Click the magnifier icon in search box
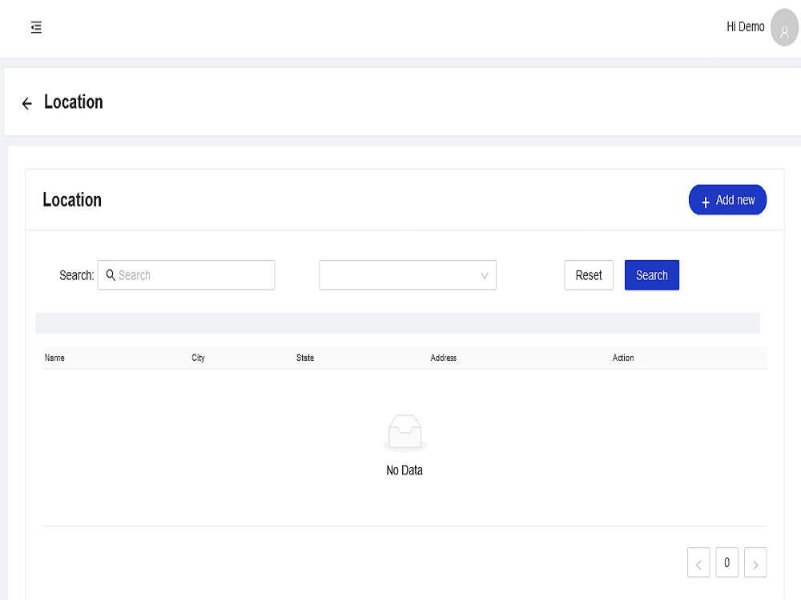 [111, 275]
